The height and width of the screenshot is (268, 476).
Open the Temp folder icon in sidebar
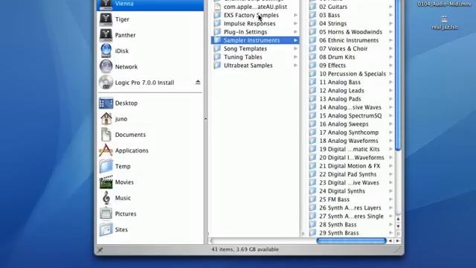pos(106,166)
